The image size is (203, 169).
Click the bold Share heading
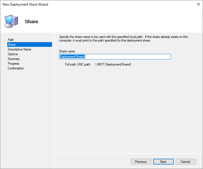pyautogui.click(x=31, y=21)
